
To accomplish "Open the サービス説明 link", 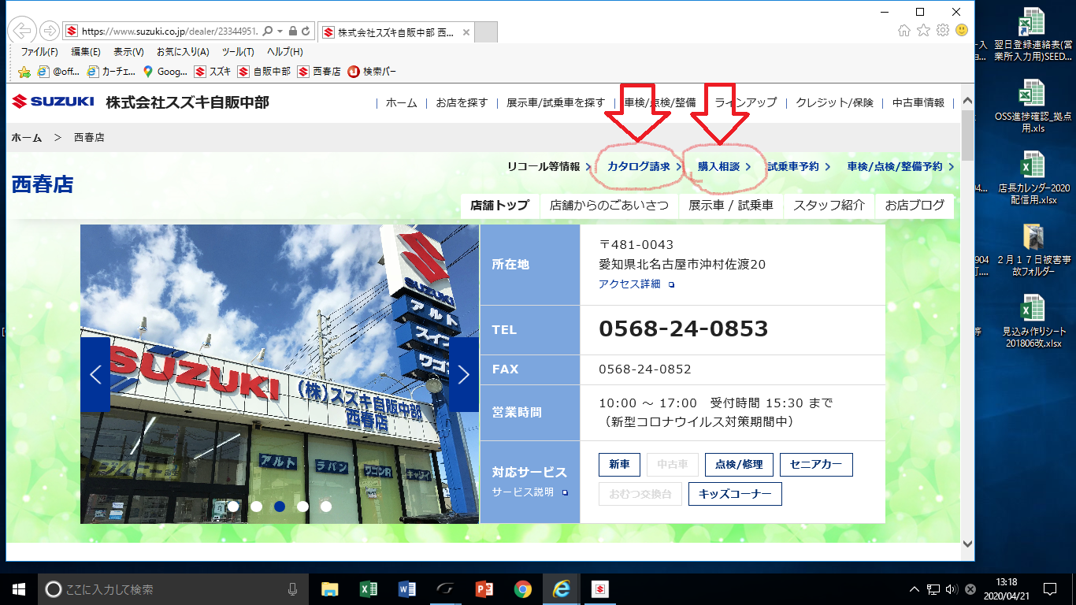I will [x=530, y=492].
